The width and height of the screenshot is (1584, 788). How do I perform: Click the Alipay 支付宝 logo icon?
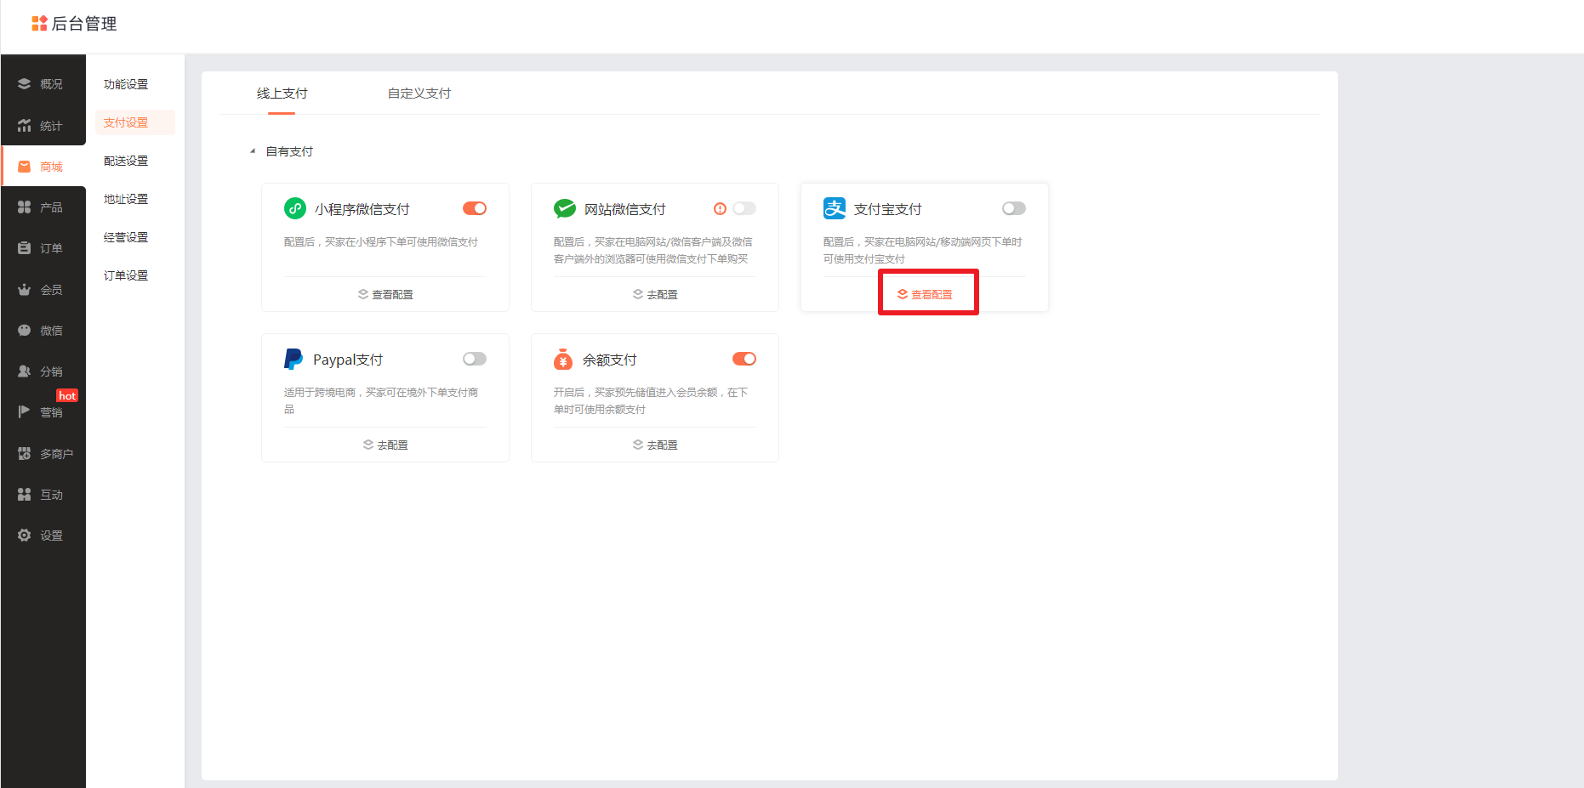tap(835, 208)
